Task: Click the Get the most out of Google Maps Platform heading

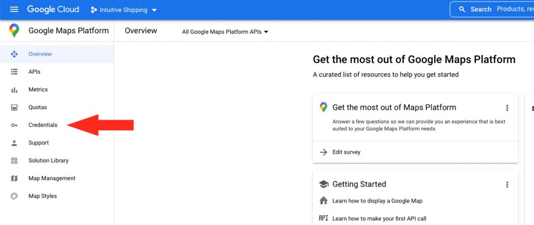Action: 414,60
